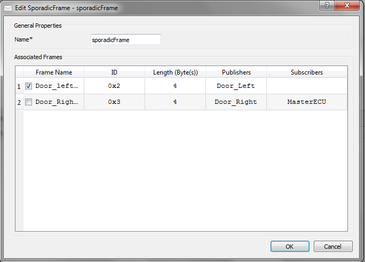The width and height of the screenshot is (365, 262).
Task: Select row header number 1
Action: [x=19, y=86]
